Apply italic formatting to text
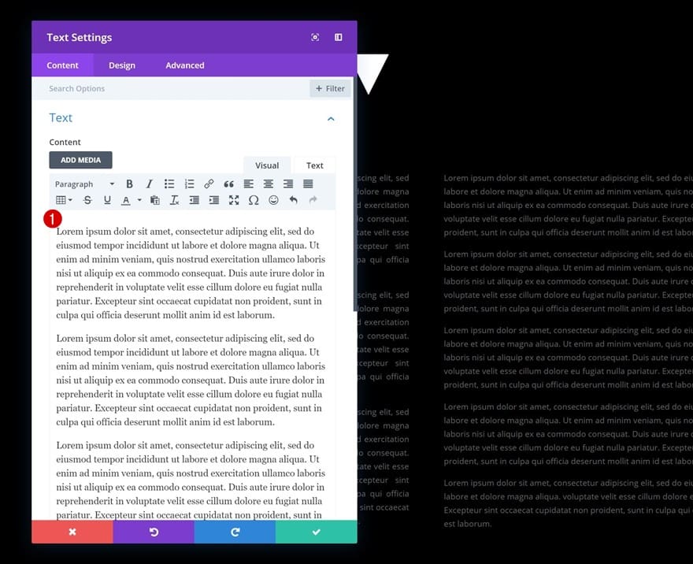693x564 pixels. click(150, 184)
